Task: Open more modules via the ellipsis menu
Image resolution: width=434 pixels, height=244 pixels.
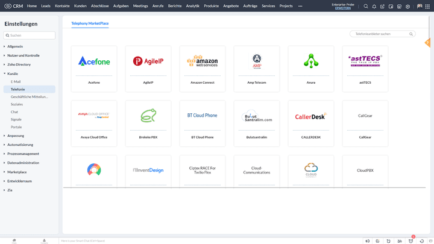Action: [x=300, y=6]
